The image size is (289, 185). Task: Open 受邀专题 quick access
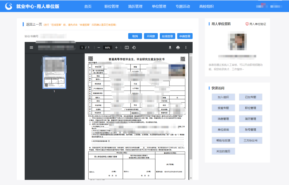click(223, 108)
